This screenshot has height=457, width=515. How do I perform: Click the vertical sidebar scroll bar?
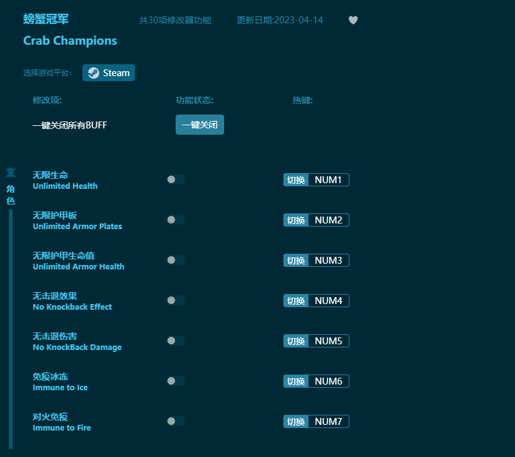[x=10, y=327]
